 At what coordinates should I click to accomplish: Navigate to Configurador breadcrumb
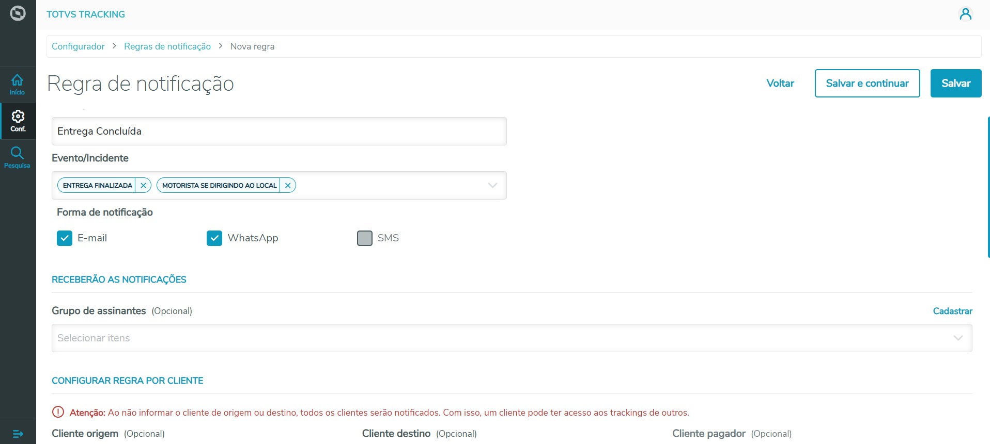[x=78, y=46]
